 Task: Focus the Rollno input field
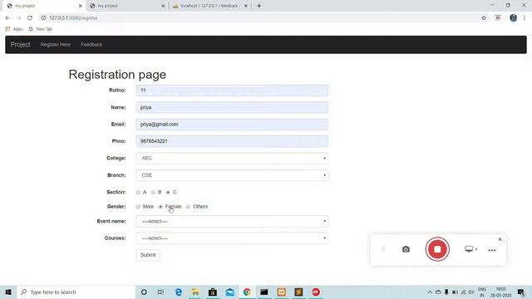232,91
